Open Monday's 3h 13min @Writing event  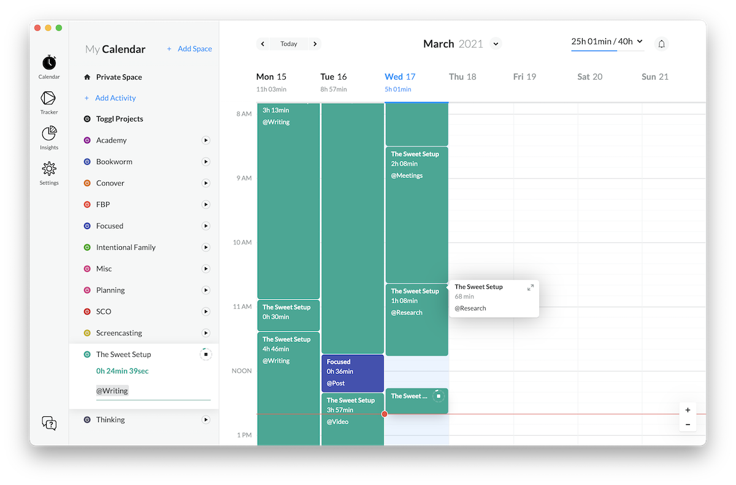point(288,201)
